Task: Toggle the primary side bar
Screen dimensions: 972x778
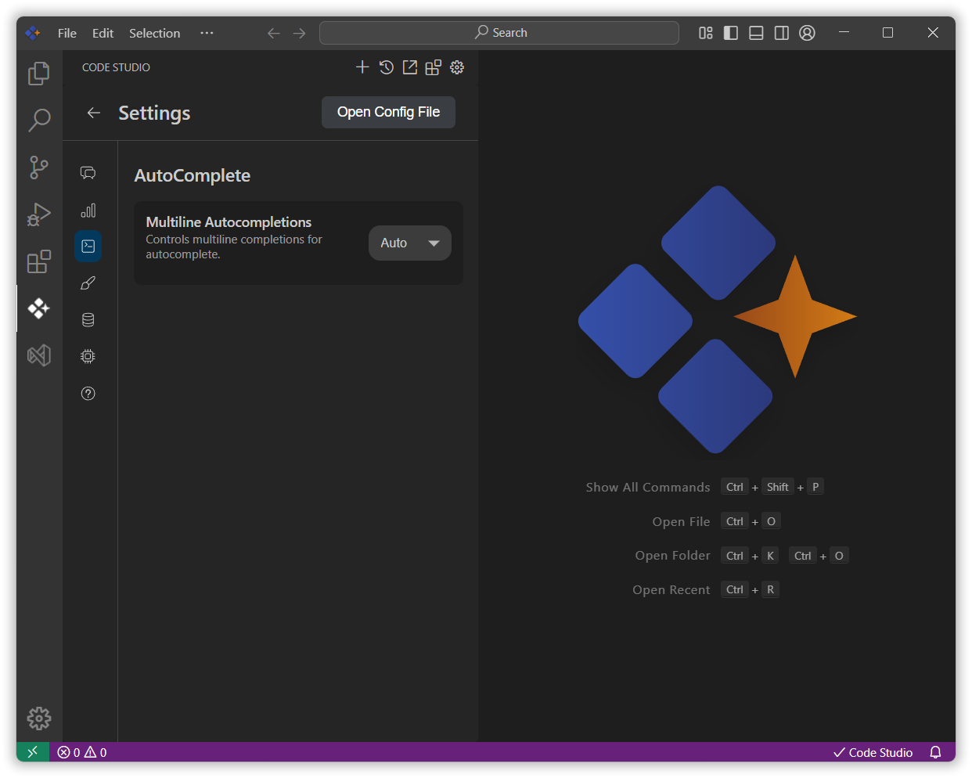Action: pos(731,33)
